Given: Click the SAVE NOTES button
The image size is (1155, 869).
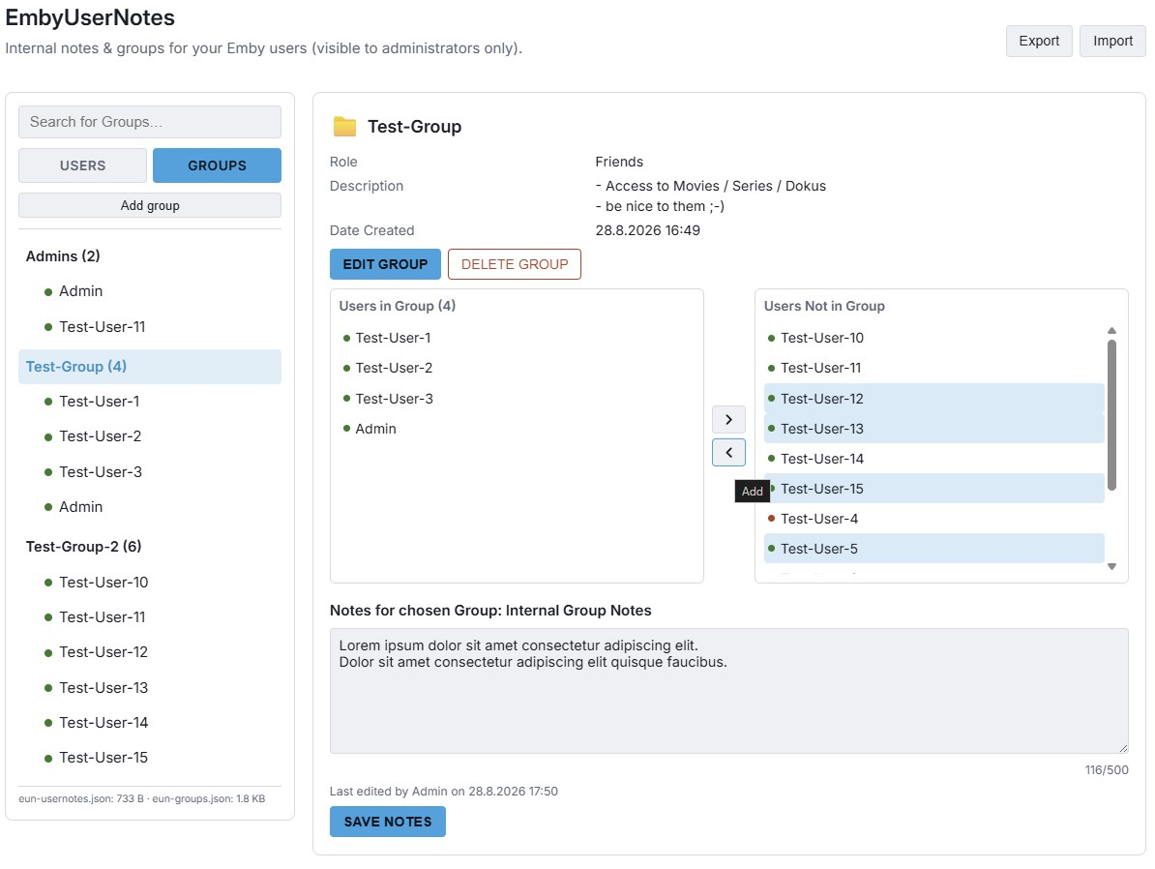Looking at the screenshot, I should coord(388,822).
